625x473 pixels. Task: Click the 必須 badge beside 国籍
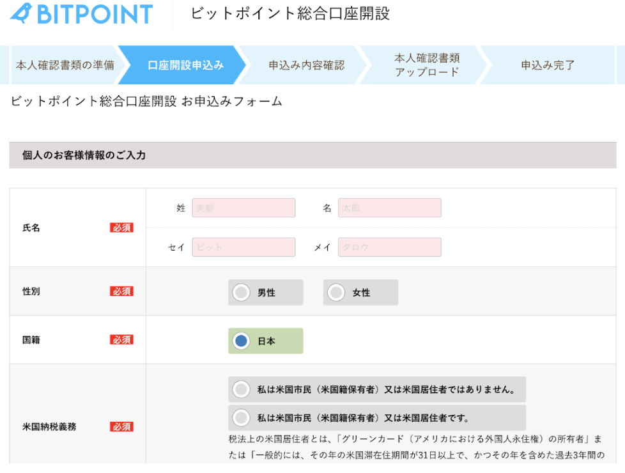(121, 340)
